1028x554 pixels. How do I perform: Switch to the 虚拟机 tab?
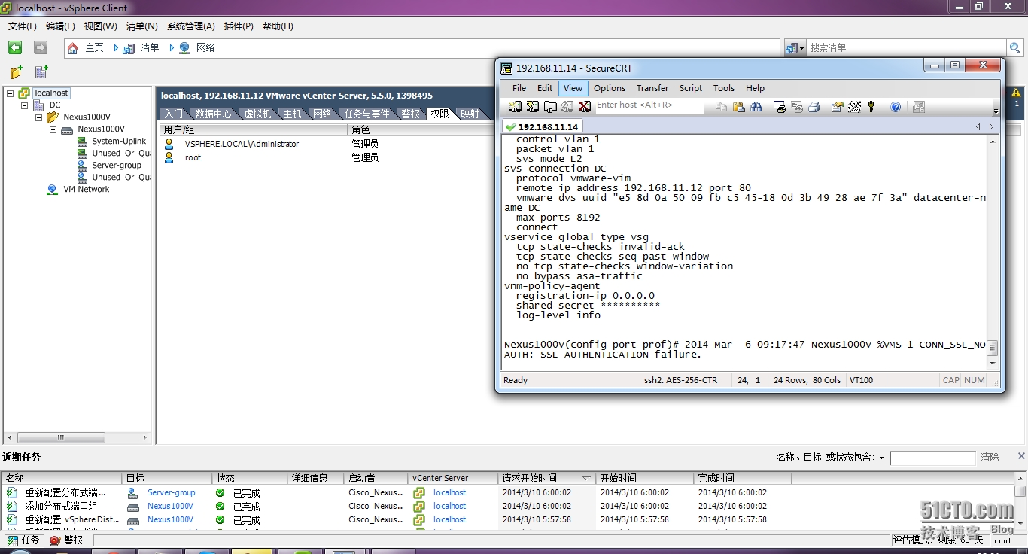pos(257,114)
